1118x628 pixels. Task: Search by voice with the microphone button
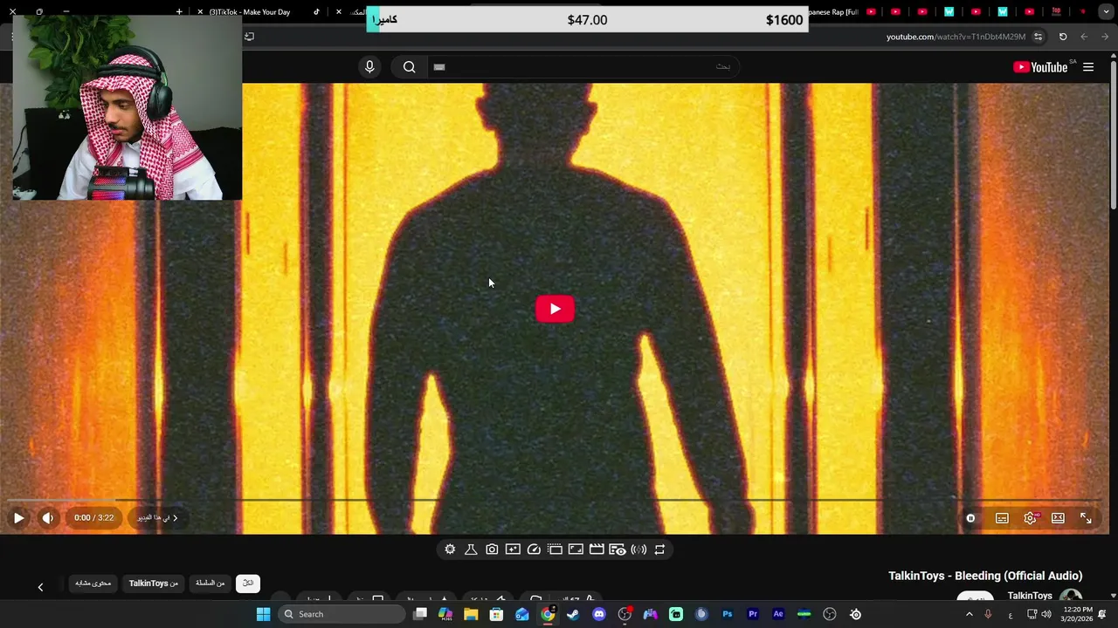coord(369,67)
